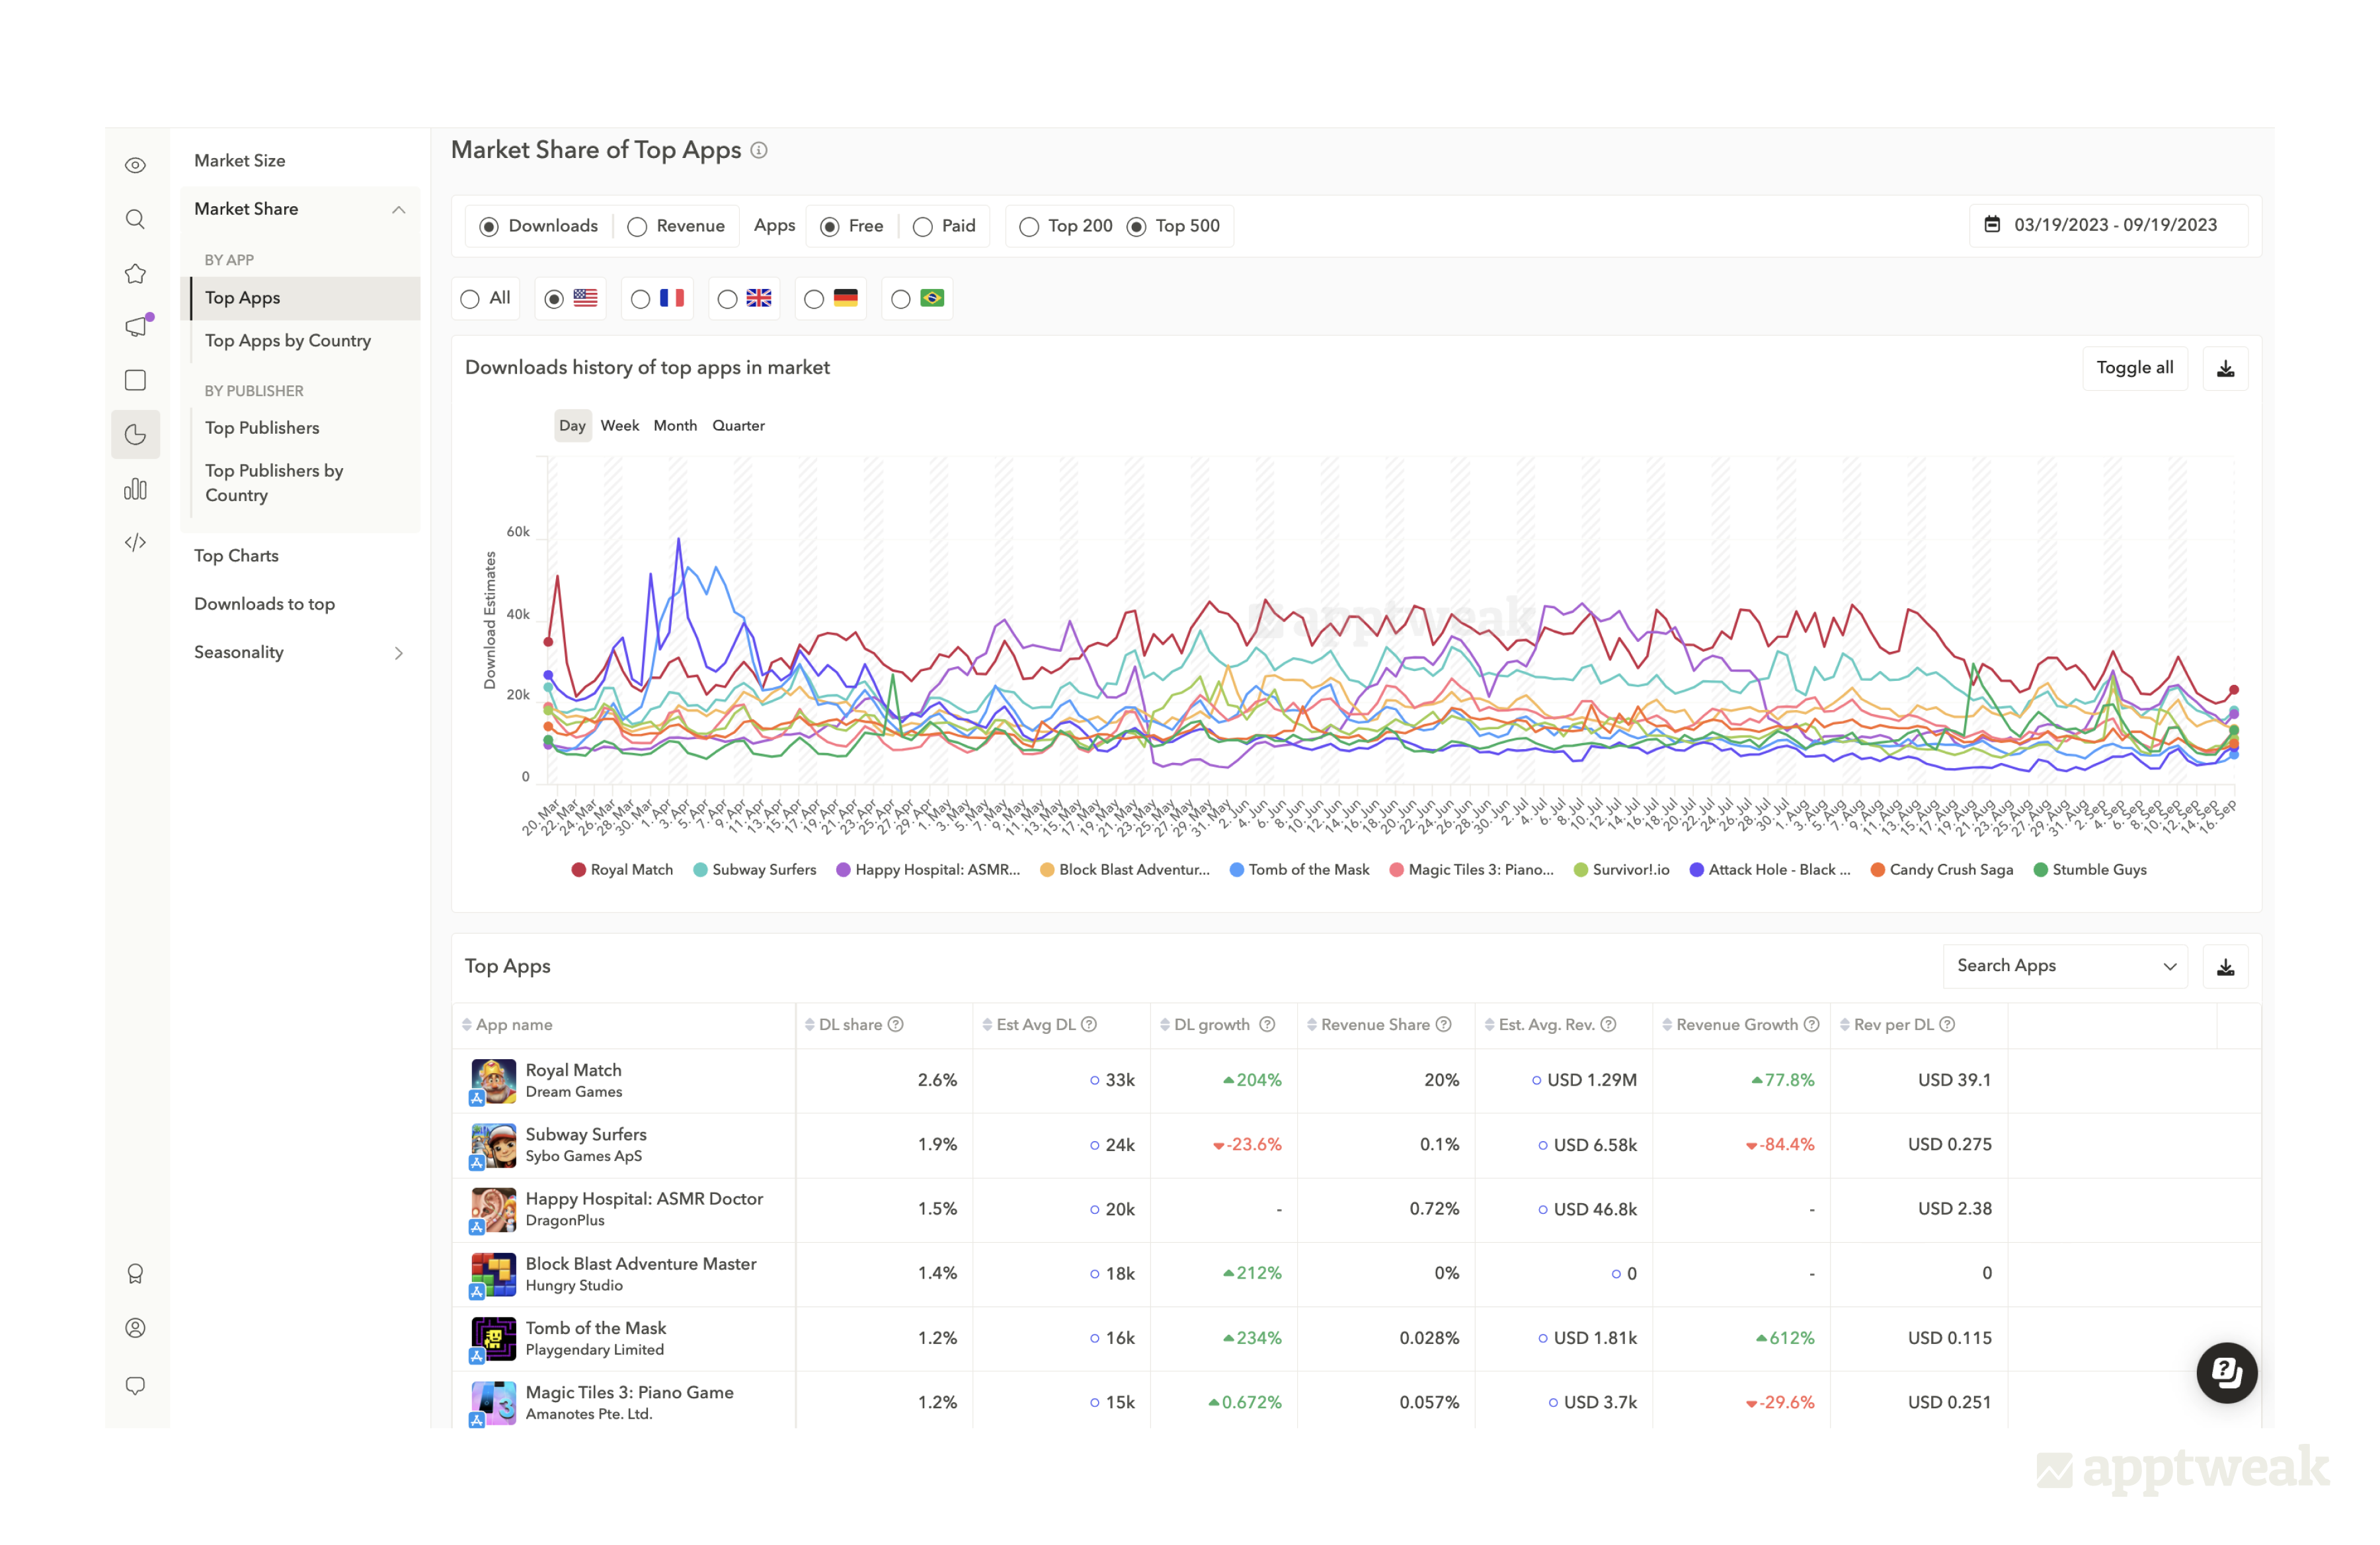This screenshot has height=1545, width=2380.
Task: Click the Subway Surfers app icon
Action: (493, 1145)
